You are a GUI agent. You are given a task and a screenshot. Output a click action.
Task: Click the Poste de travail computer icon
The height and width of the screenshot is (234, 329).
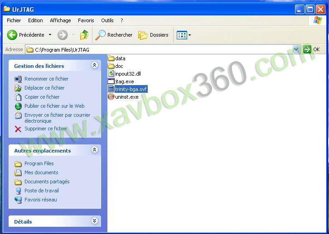click(x=18, y=191)
